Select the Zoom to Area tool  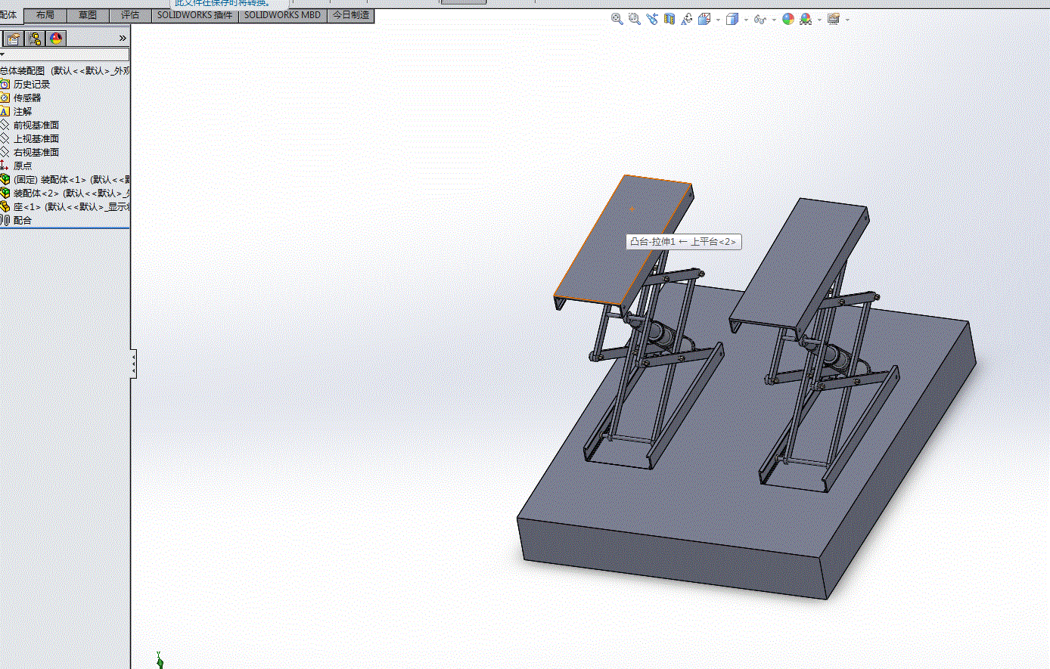(x=635, y=19)
